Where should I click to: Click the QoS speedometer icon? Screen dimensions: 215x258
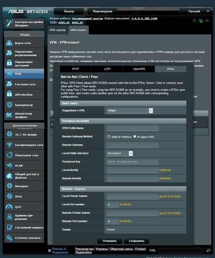[9, 207]
